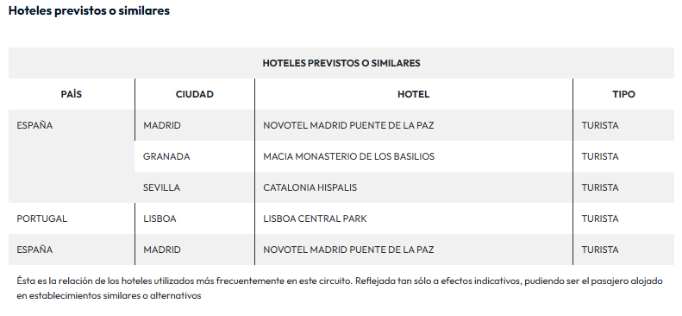Click the PAÍS column header
This screenshot has height=316, width=682.
tap(72, 94)
